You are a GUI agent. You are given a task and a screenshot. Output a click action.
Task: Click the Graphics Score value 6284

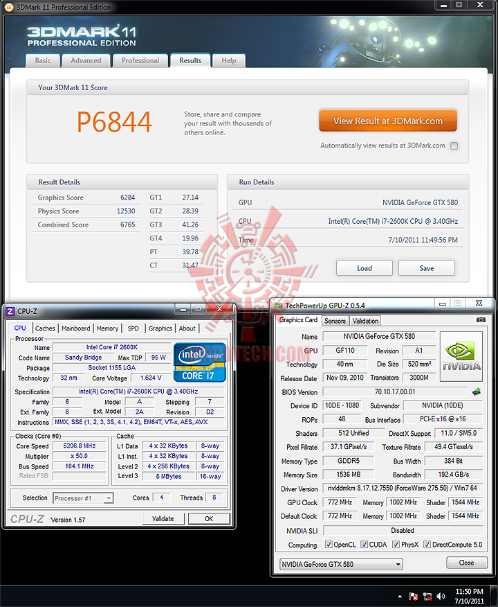pyautogui.click(x=128, y=197)
